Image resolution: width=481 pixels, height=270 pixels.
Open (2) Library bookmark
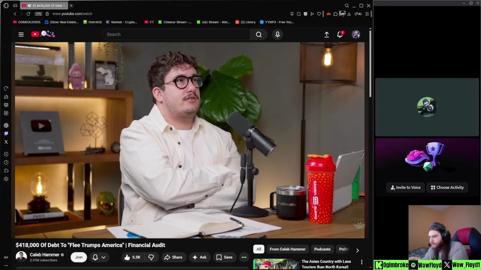pyautogui.click(x=245, y=22)
